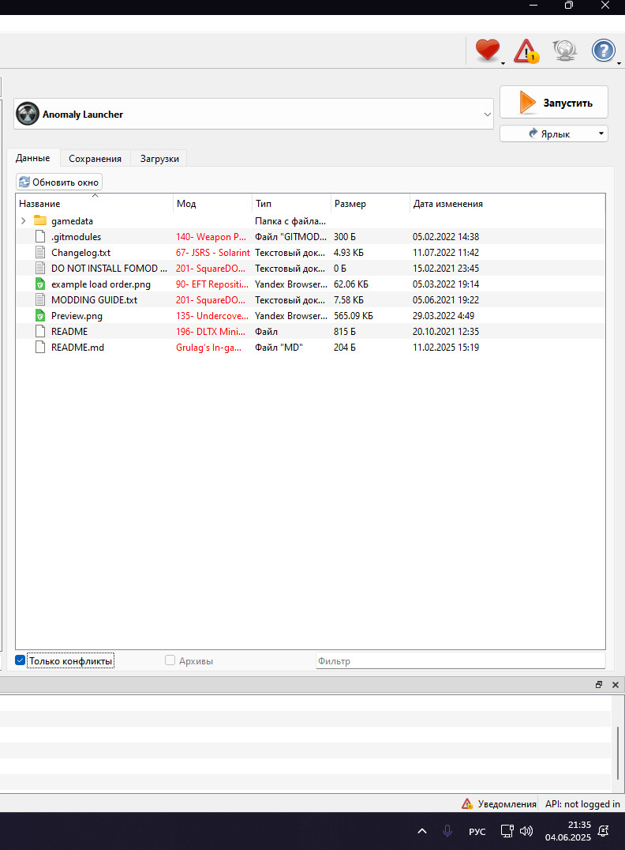Image resolution: width=625 pixels, height=850 pixels.
Task: Open the network icon in system tray
Action: pyautogui.click(x=507, y=831)
